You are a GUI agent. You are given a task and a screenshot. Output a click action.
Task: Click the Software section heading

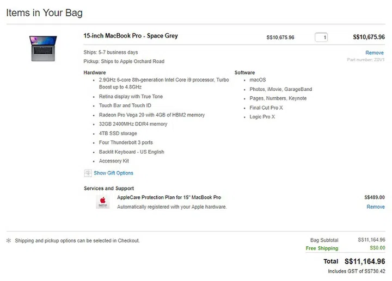[x=244, y=72]
